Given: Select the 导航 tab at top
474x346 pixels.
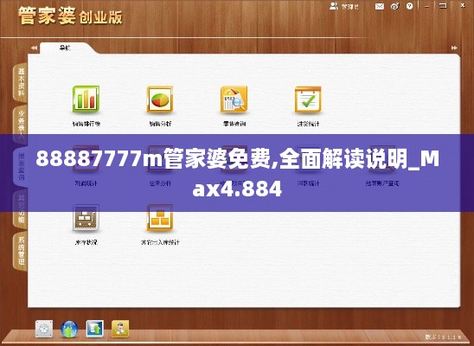Looking at the screenshot, I should pos(65,48).
